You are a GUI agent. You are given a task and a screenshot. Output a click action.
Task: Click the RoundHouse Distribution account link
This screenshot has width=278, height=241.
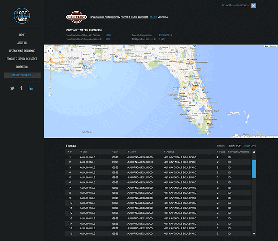(235, 6)
